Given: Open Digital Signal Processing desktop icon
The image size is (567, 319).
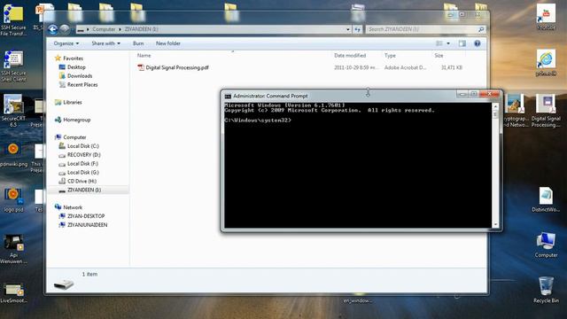Looking at the screenshot, I should pos(546,110).
